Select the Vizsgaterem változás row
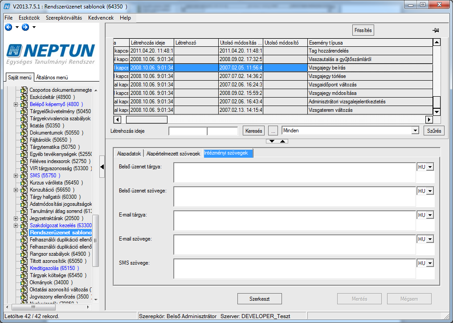This screenshot has height=323, width=453. coord(273,110)
